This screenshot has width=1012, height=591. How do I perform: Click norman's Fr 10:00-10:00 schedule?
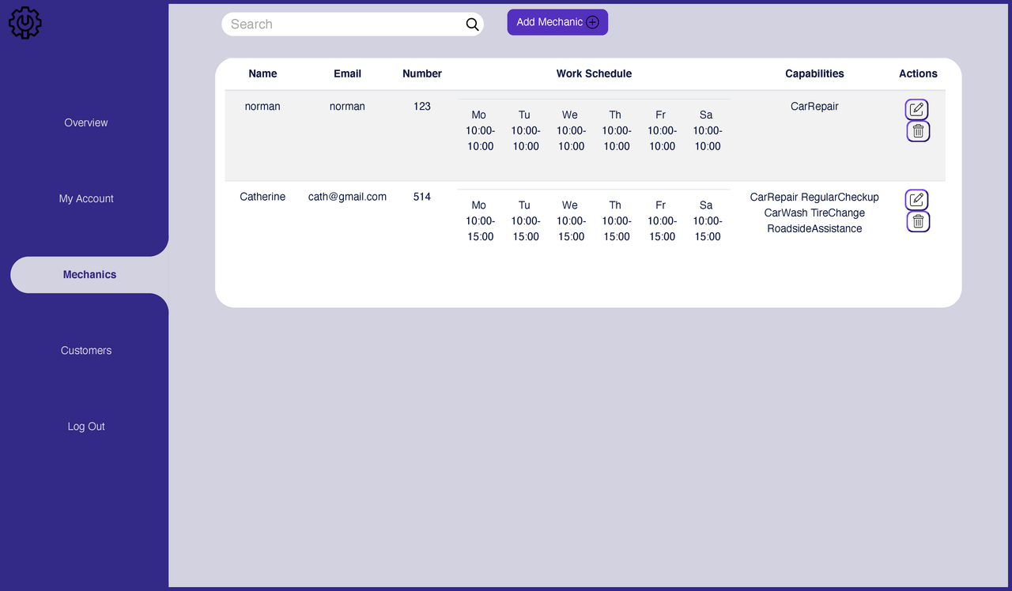[x=662, y=130]
